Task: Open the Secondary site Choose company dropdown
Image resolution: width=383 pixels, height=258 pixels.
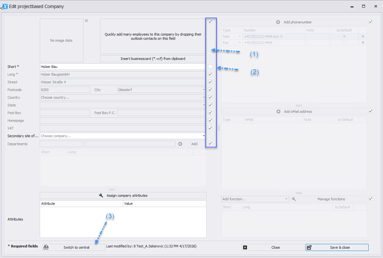Action: pos(204,136)
